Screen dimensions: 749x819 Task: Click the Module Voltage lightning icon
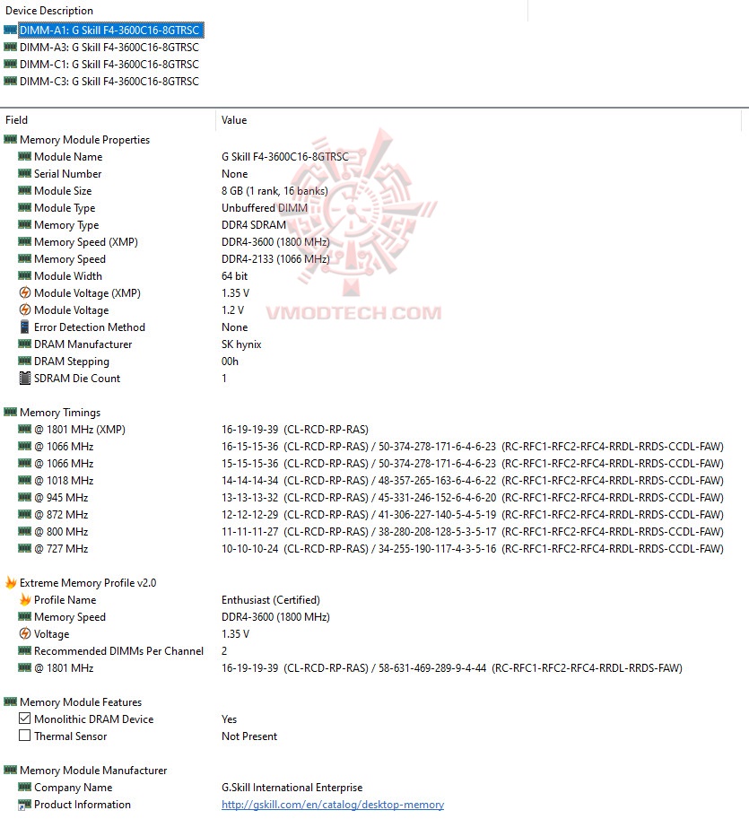[24, 309]
